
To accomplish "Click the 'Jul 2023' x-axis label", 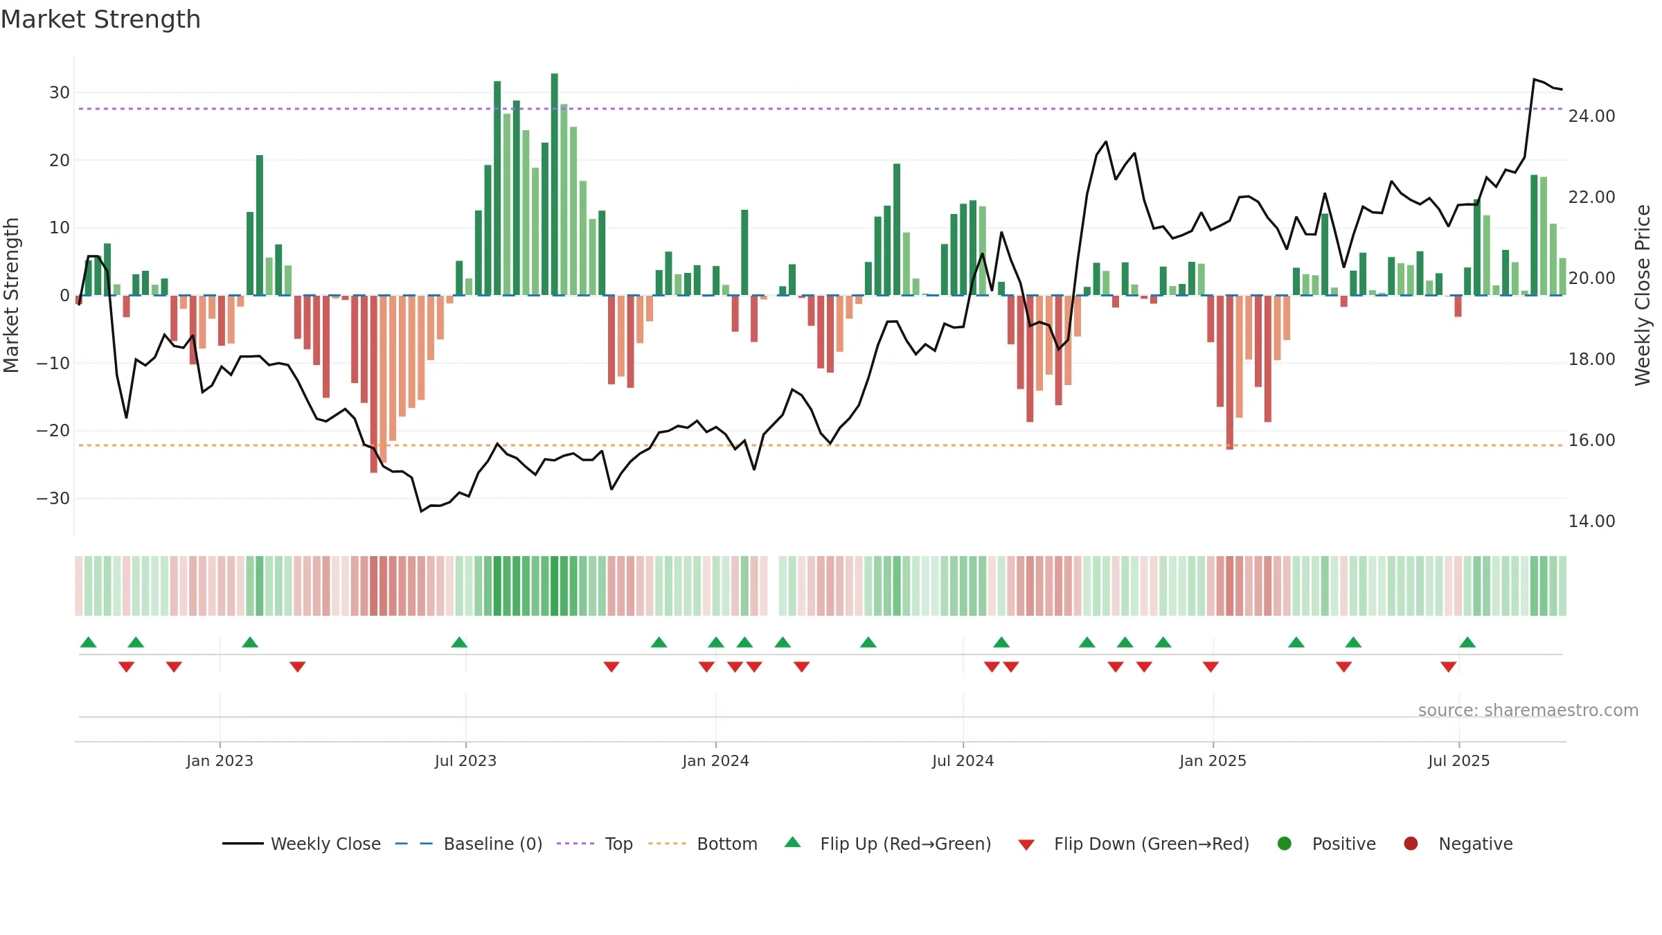I will pyautogui.click(x=465, y=760).
